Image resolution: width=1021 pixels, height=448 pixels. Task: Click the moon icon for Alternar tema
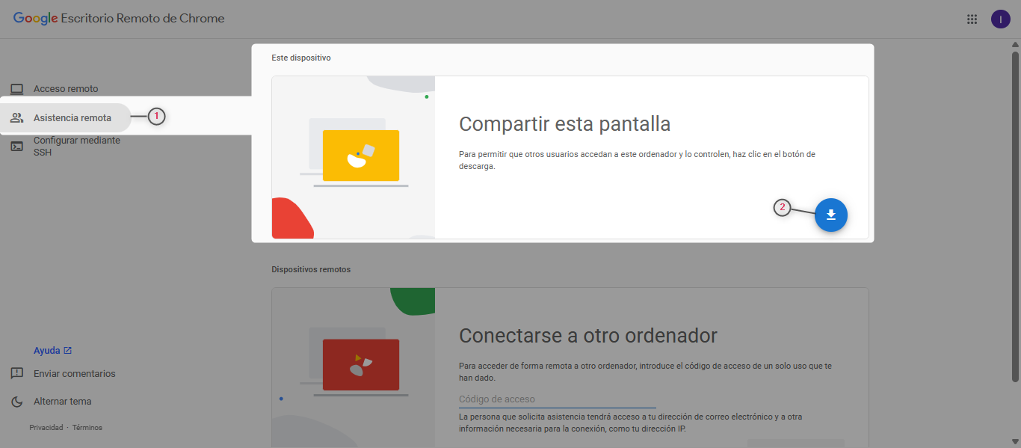pos(16,402)
